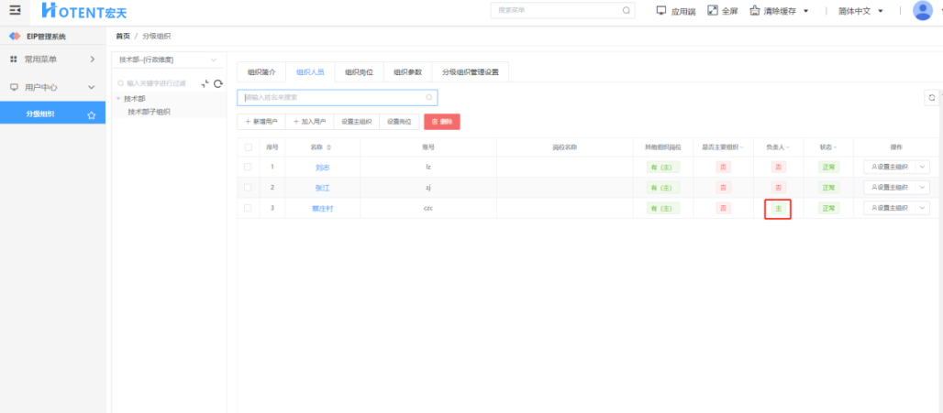
Task: Sort by 名称 column arrows
Action: coord(329,147)
